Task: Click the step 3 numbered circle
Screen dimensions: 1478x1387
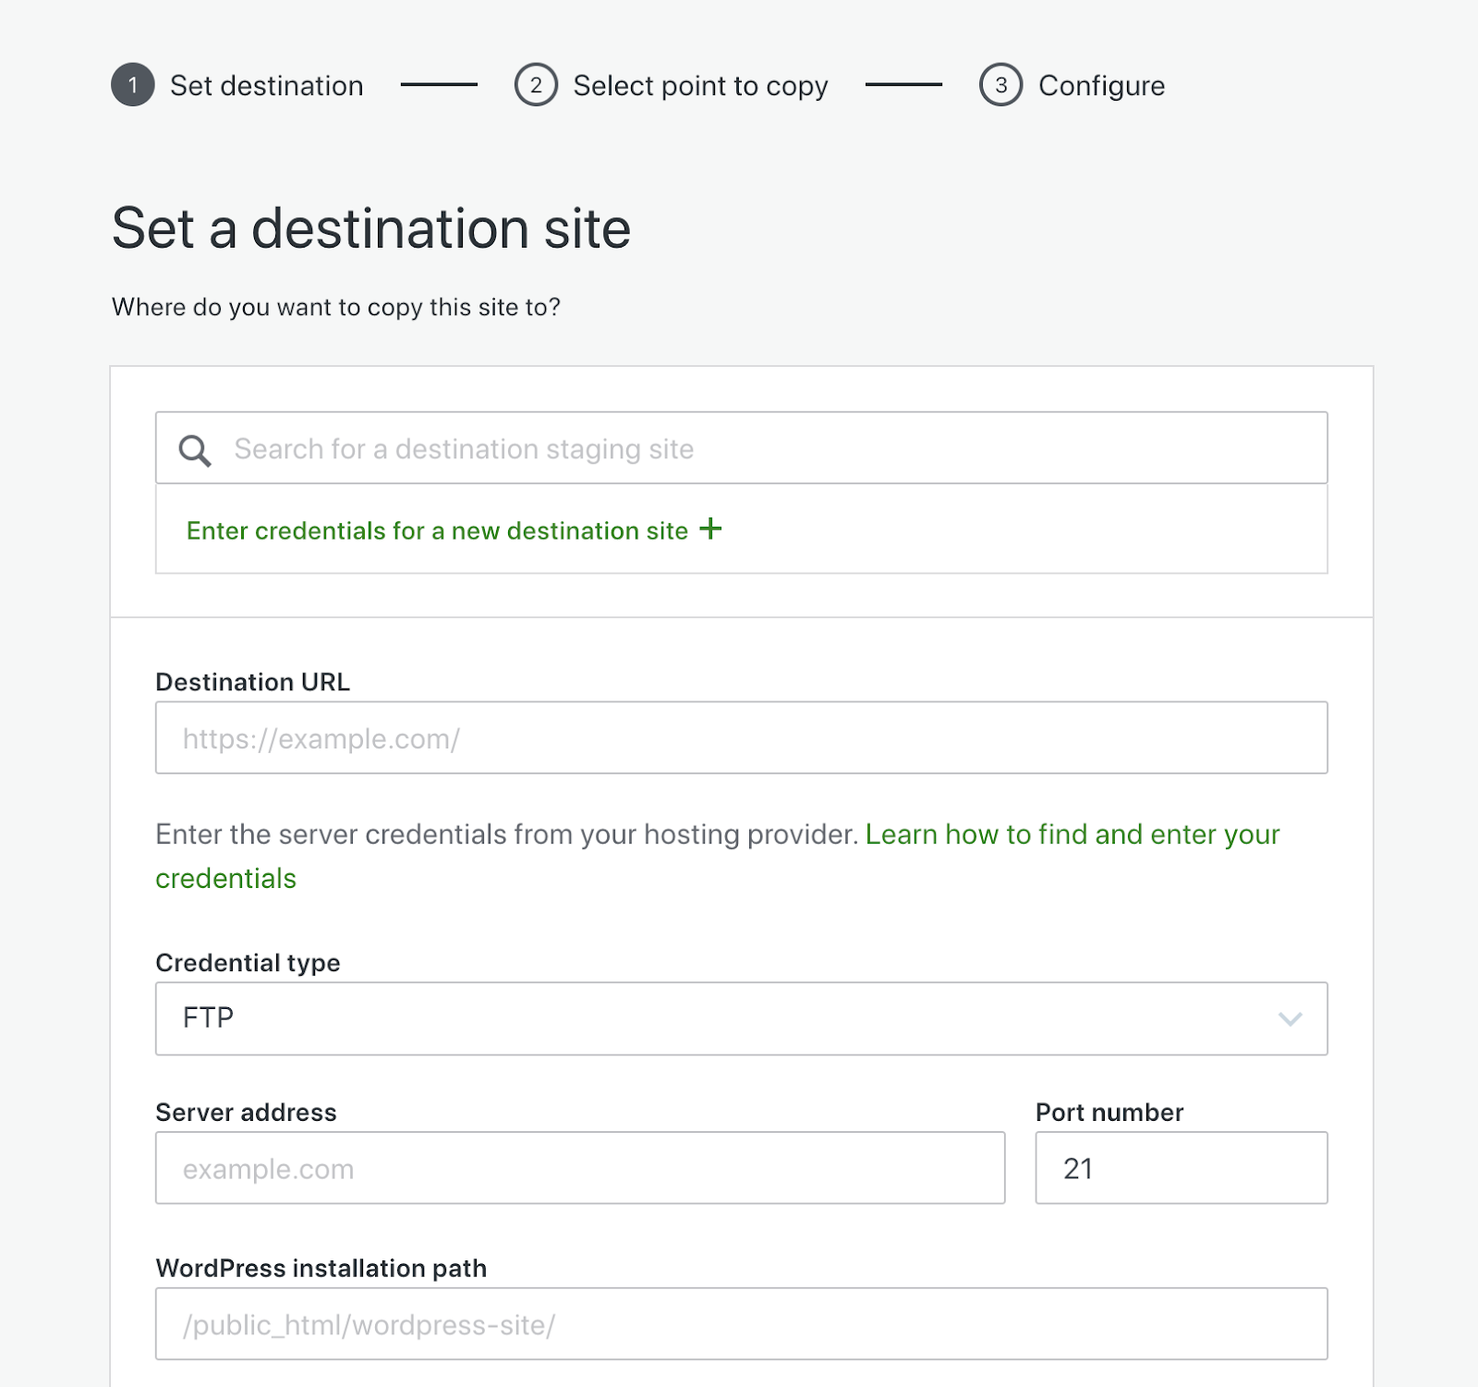Action: (x=1002, y=85)
